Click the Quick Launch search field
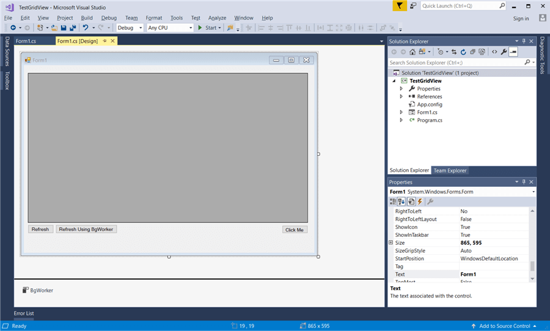 460,6
